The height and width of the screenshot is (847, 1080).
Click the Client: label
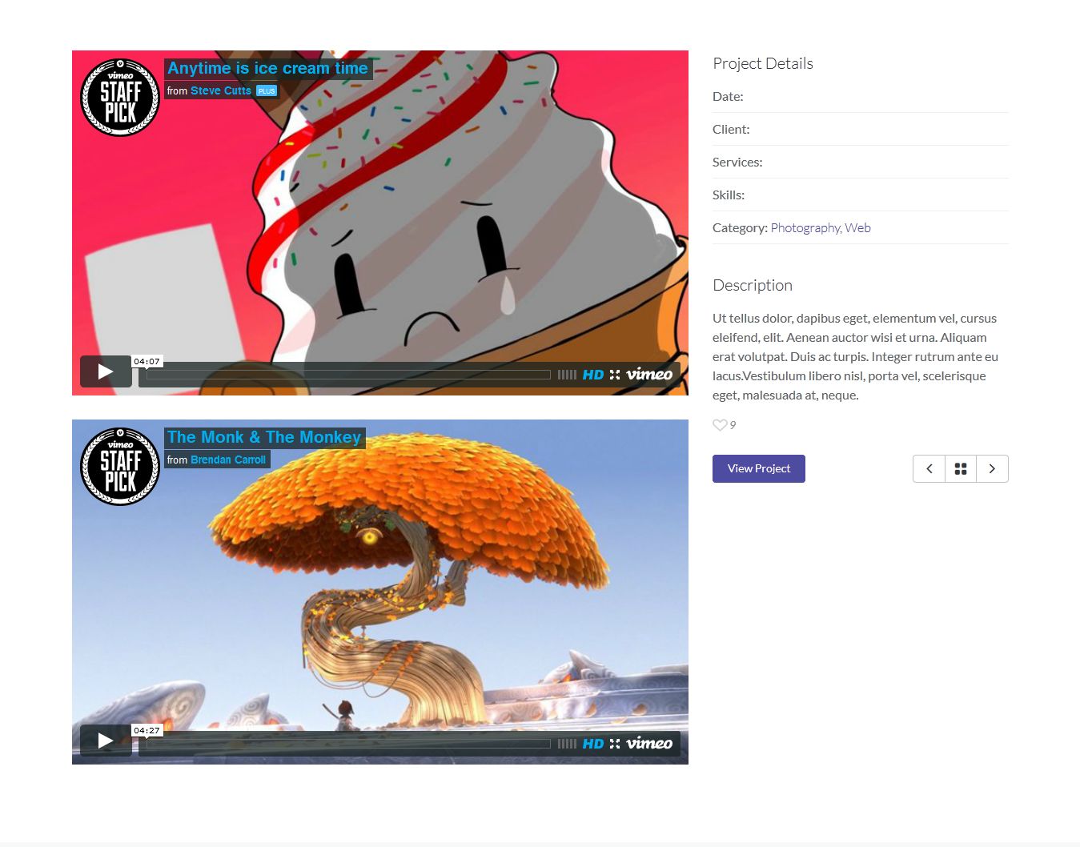click(x=731, y=130)
